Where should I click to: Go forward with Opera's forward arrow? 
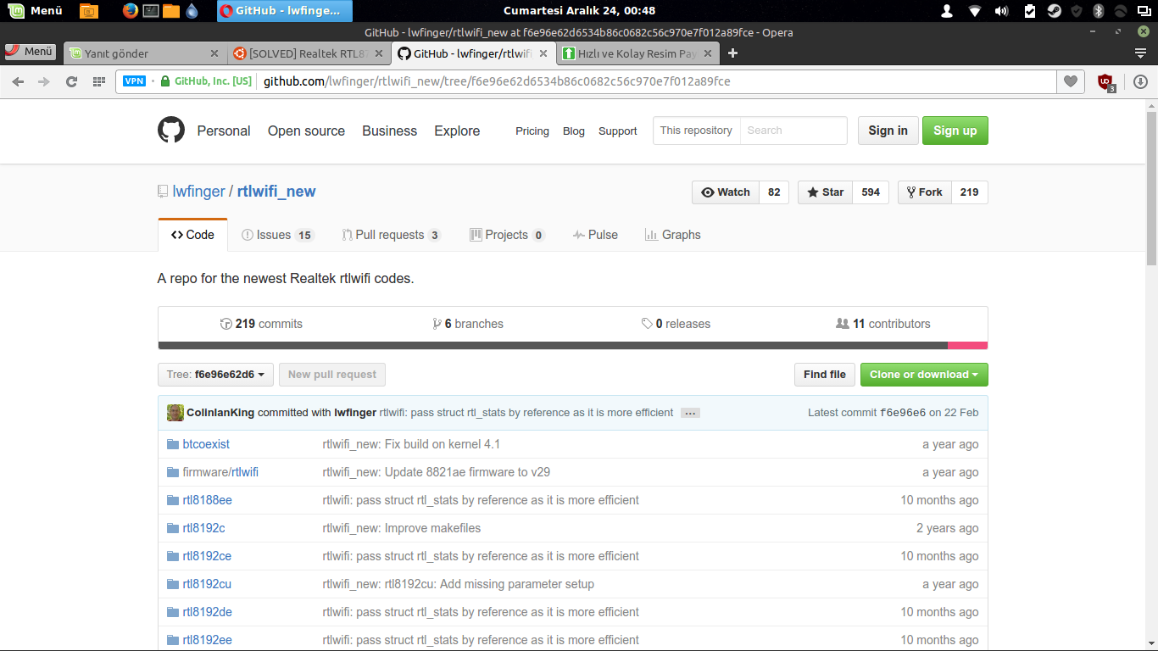click(44, 81)
